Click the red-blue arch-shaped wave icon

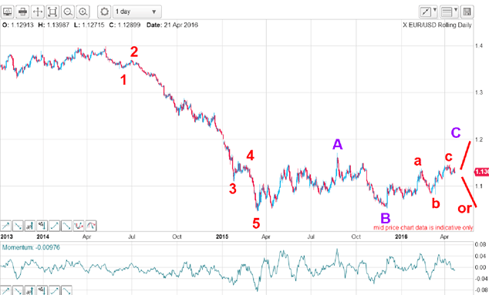click(x=91, y=226)
